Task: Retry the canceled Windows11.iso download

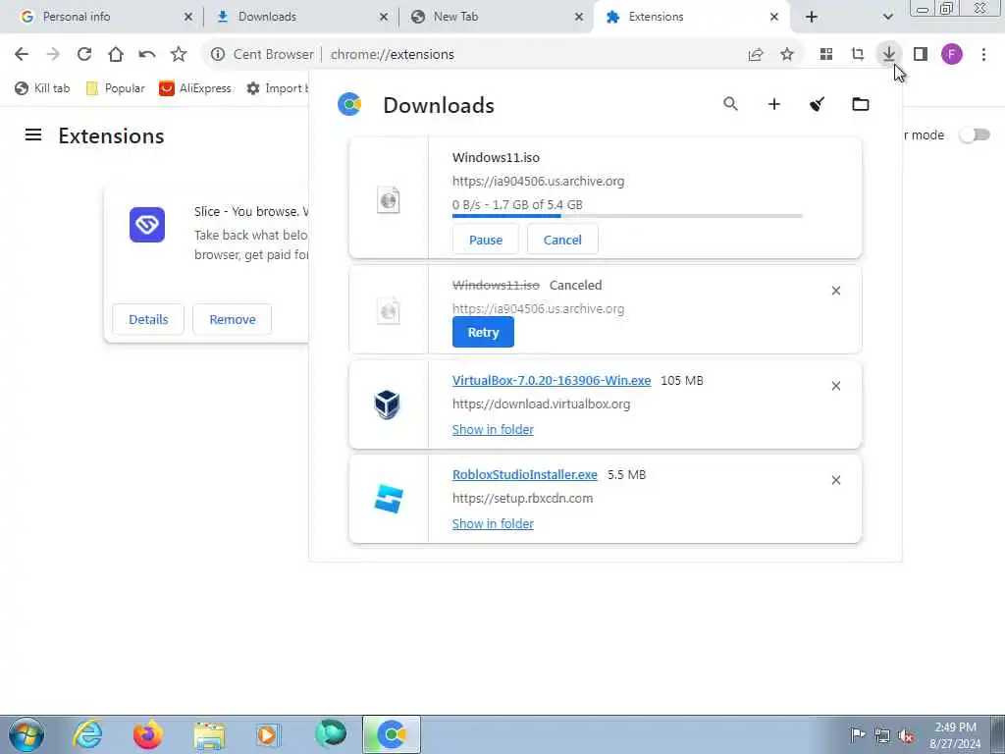Action: 483,332
